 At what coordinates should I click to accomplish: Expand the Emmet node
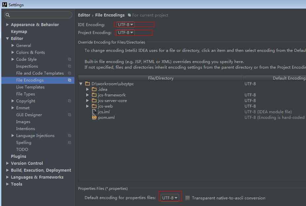click(x=13, y=108)
